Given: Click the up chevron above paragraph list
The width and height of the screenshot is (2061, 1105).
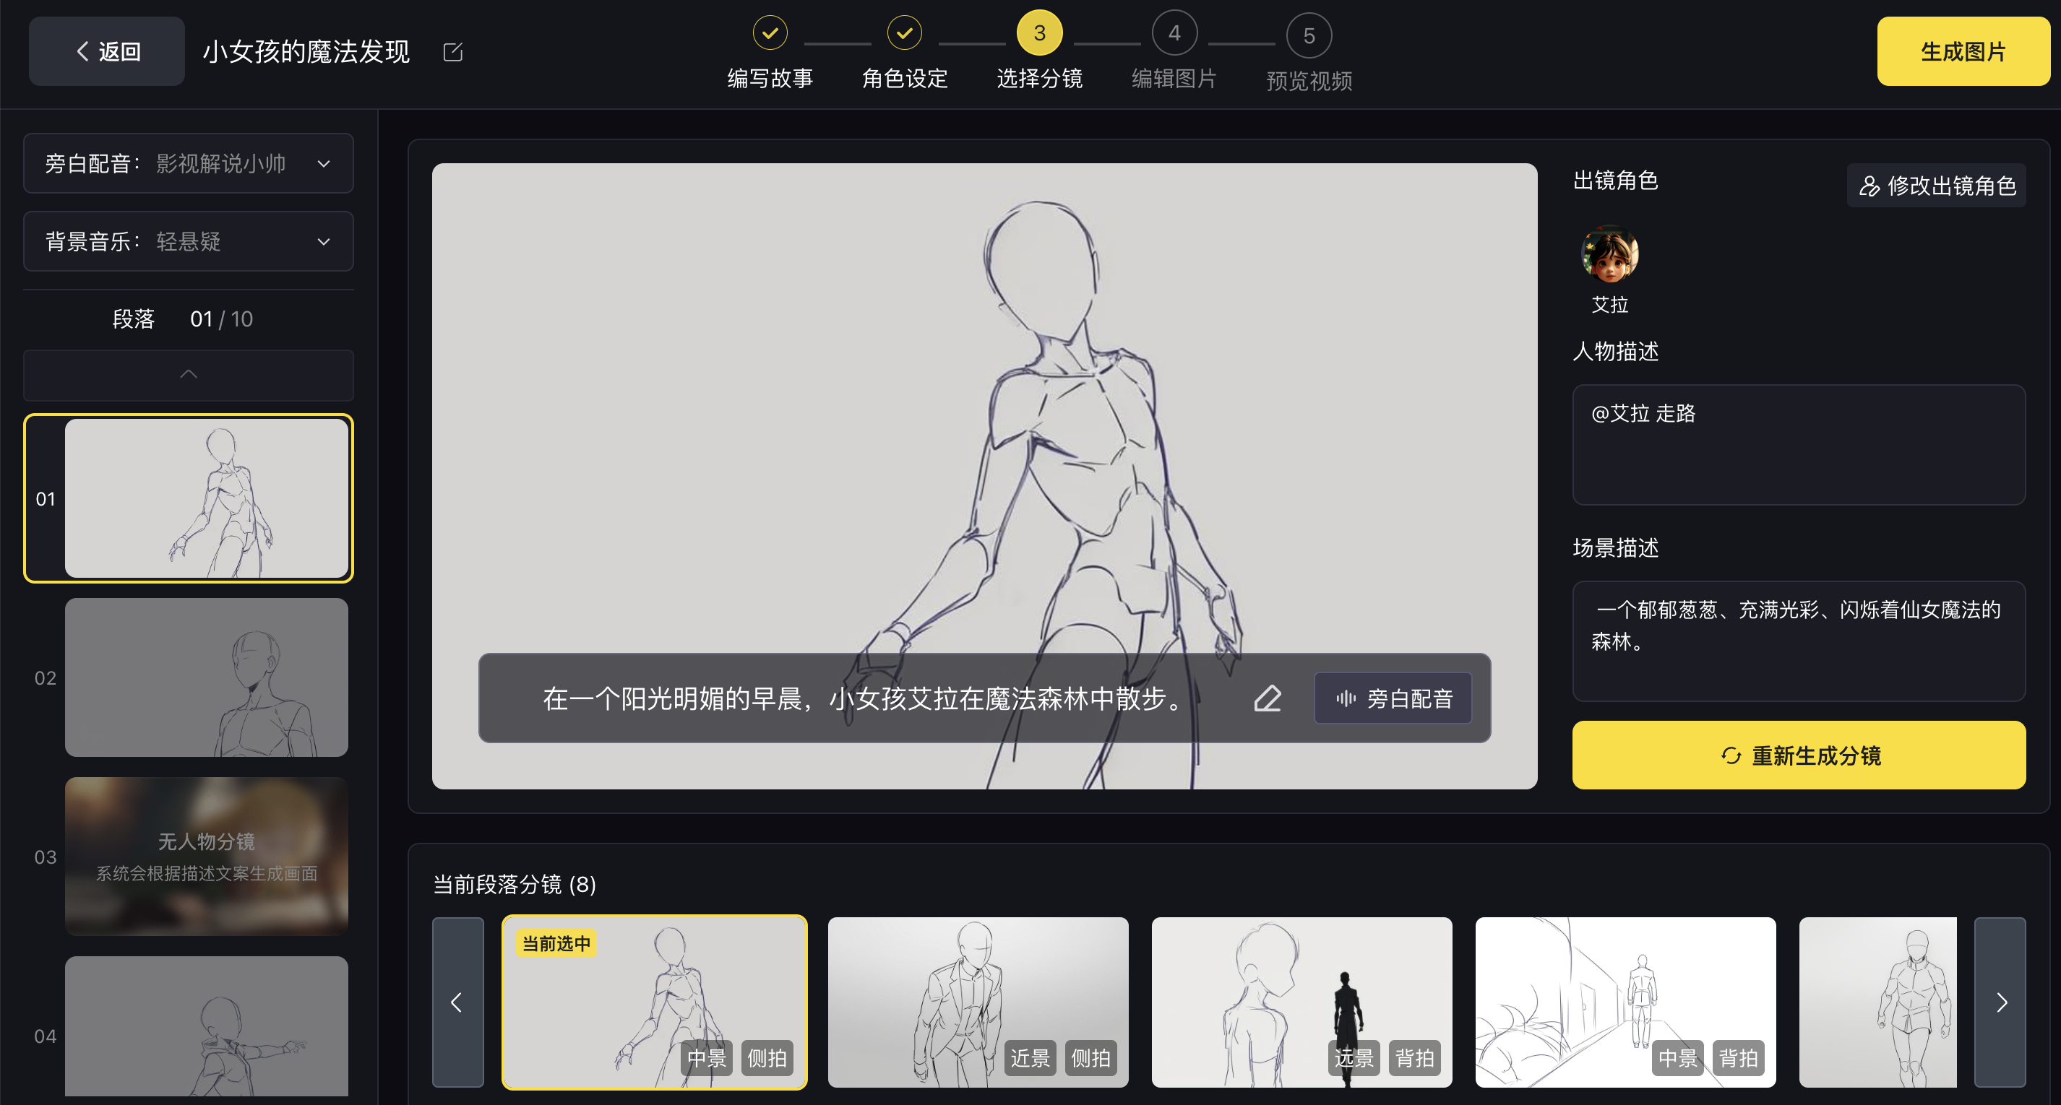Looking at the screenshot, I should tap(188, 374).
